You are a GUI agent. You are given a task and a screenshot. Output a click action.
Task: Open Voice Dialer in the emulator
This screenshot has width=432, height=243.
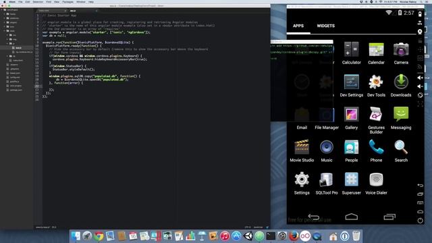coord(376,183)
